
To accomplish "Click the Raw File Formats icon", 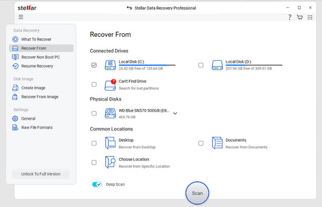I will (15, 127).
